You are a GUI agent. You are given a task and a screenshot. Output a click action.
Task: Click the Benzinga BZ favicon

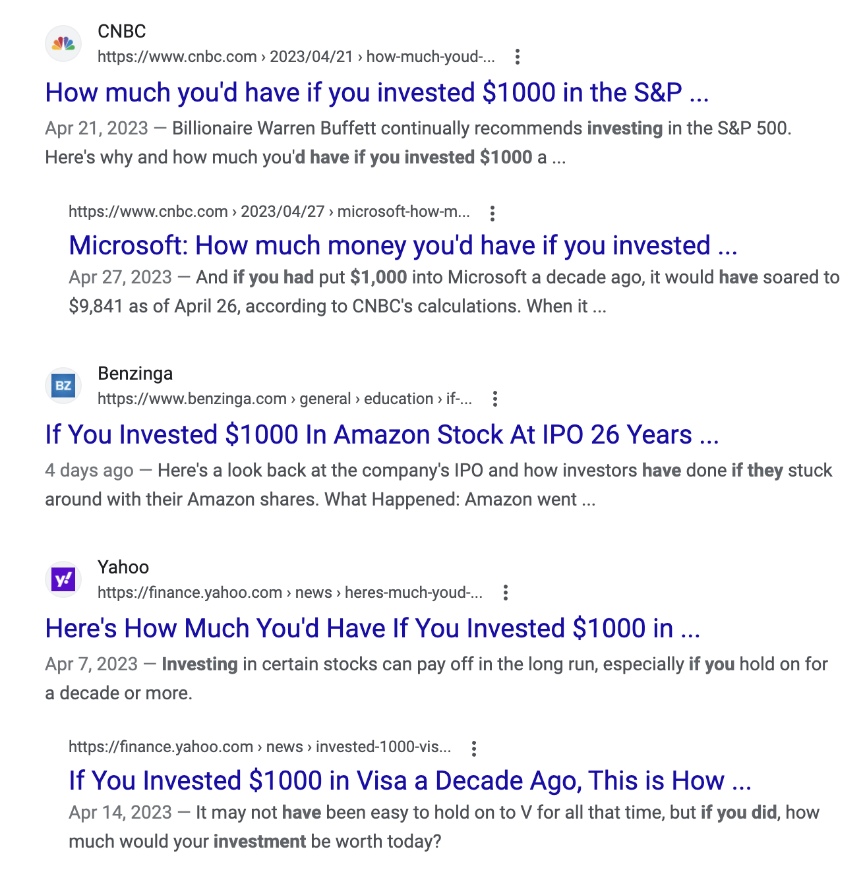[x=63, y=386]
